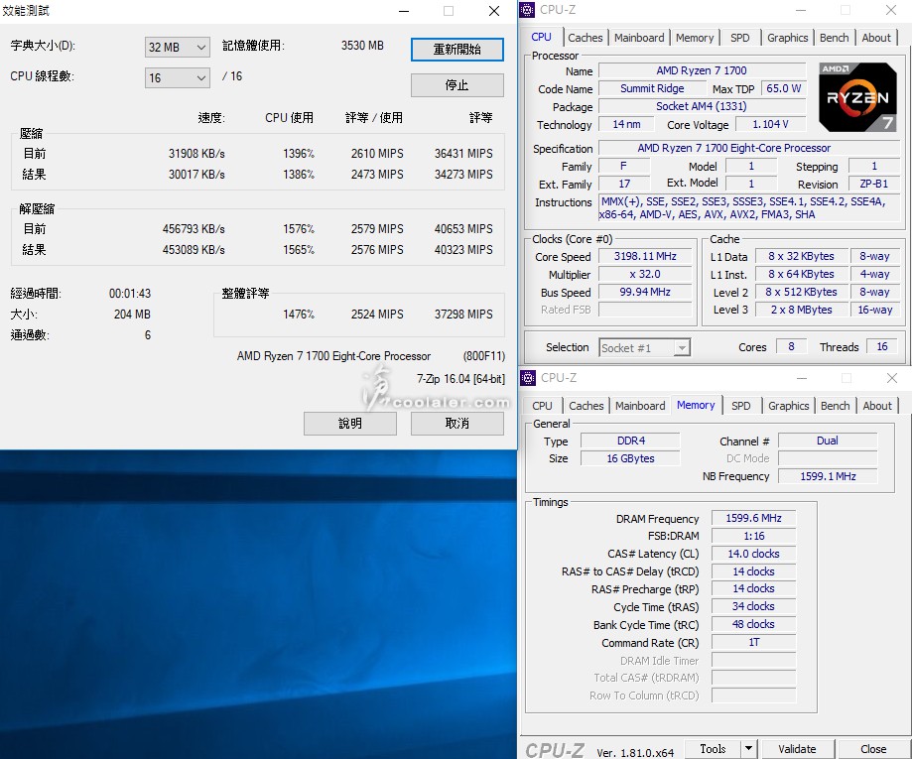The image size is (912, 759).
Task: Close the lower CPU-Z Memory window
Action: [x=891, y=378]
